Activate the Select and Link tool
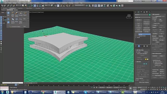 [8, 5]
